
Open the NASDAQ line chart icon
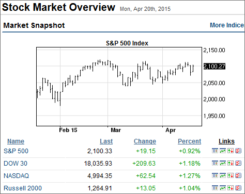coord(223,175)
